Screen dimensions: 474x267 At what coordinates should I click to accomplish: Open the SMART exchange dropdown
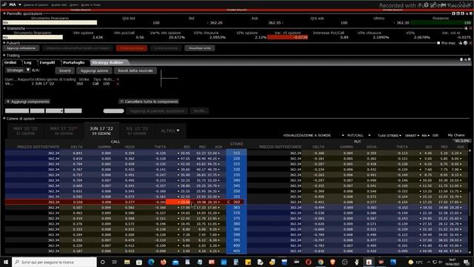click(x=412, y=135)
